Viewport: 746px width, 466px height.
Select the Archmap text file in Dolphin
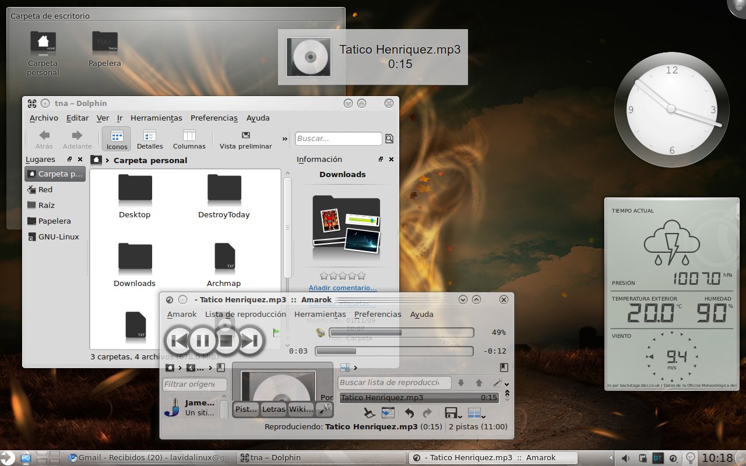click(224, 264)
